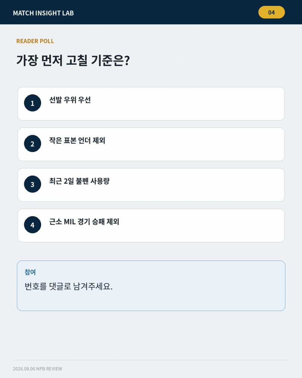The height and width of the screenshot is (378, 302).
Task: Click the number 2 circle icon
Action: click(x=32, y=144)
